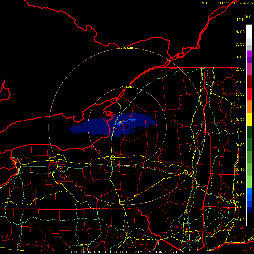Select the white swatch at the legend top

point(249,31)
